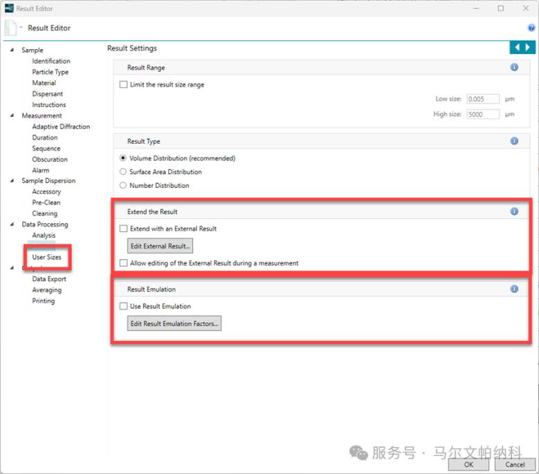
Task: Collapse the Data Processing tree group
Action: pyautogui.click(x=12, y=225)
